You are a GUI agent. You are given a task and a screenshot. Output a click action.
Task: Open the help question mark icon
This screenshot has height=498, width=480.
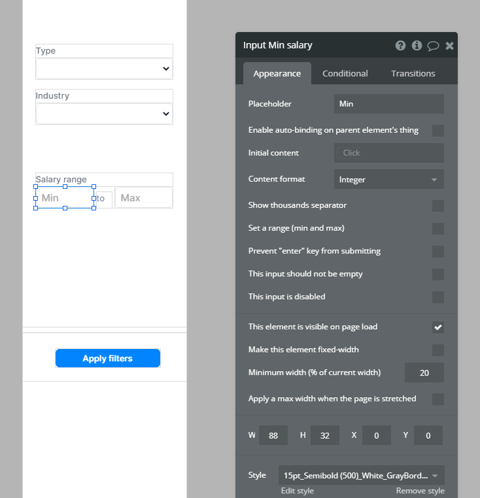pos(400,45)
